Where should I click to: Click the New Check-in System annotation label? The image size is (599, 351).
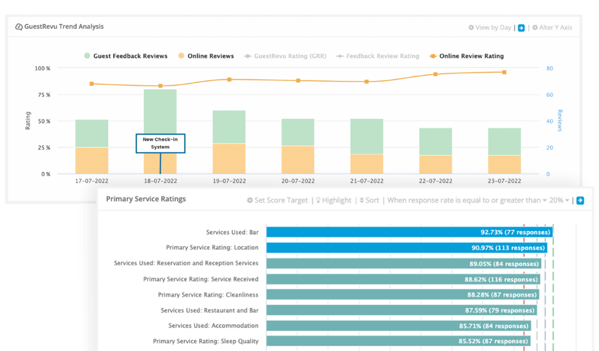[x=160, y=143]
